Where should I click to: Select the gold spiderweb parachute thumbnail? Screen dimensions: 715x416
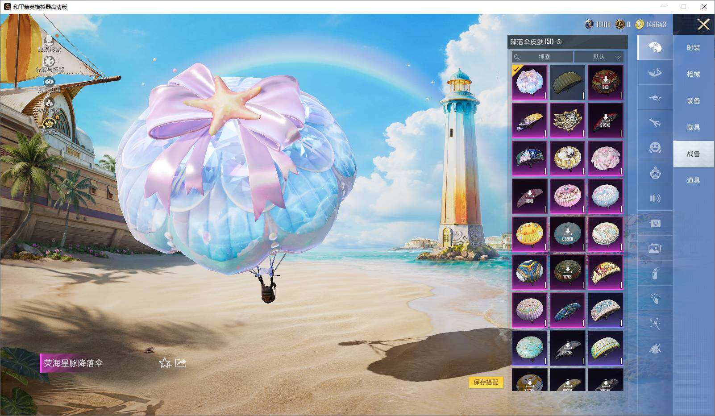tap(568, 121)
